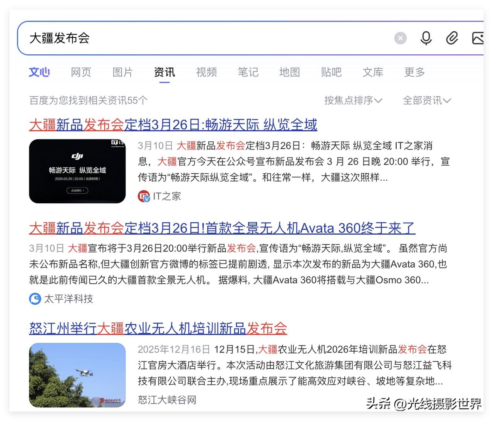Switch to the 网页 tab
Screen dimensions: 493x421
81,72
